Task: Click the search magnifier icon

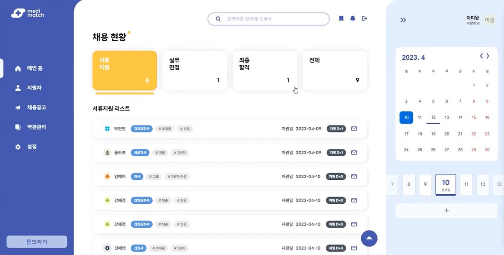Action: click(218, 19)
